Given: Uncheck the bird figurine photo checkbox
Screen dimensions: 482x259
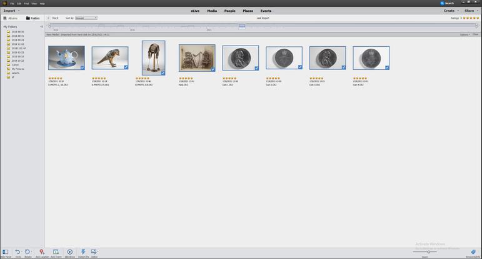Looking at the screenshot, I should [126, 67].
